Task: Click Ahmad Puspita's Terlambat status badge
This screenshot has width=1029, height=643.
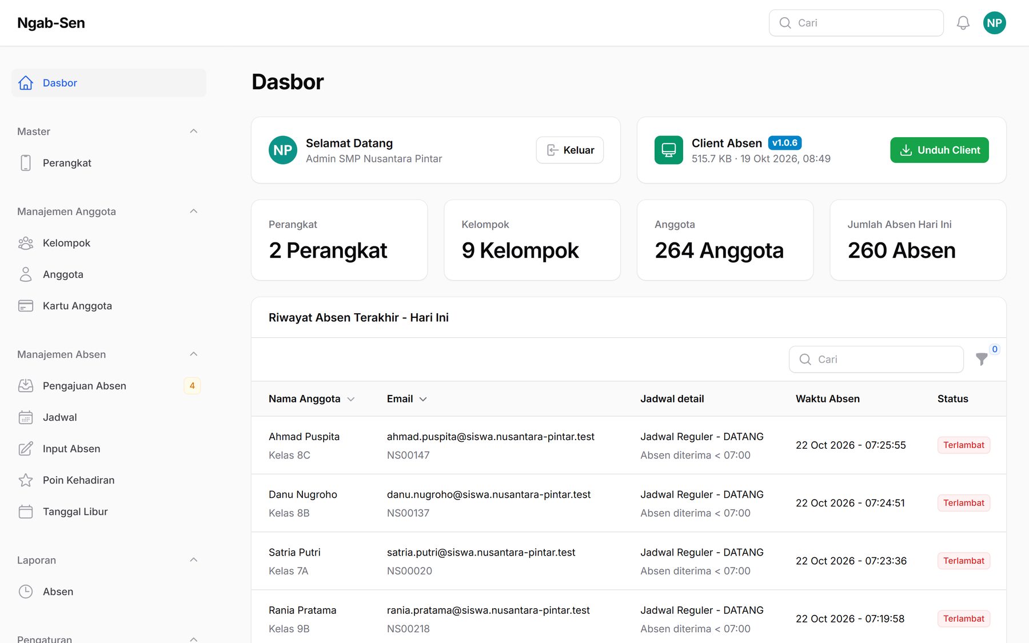Action: click(x=964, y=445)
